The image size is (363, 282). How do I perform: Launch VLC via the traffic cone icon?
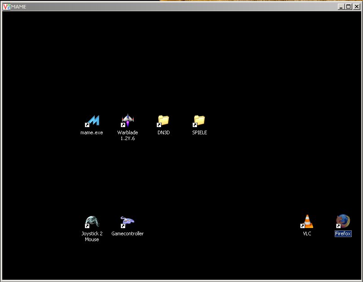(307, 221)
